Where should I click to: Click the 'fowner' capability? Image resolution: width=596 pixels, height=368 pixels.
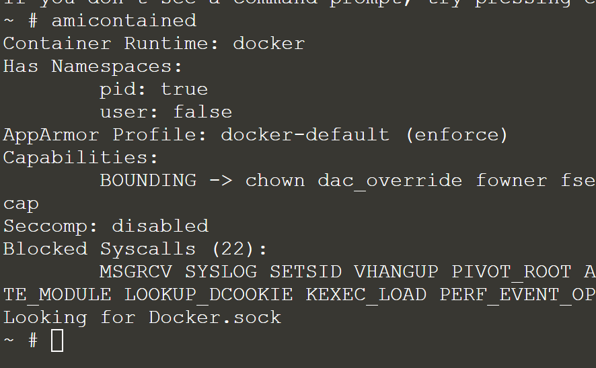click(x=512, y=180)
